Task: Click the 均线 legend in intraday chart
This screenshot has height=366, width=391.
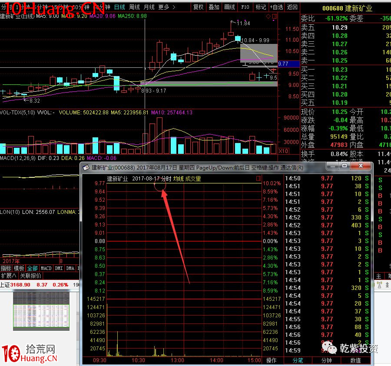Action: [x=178, y=179]
